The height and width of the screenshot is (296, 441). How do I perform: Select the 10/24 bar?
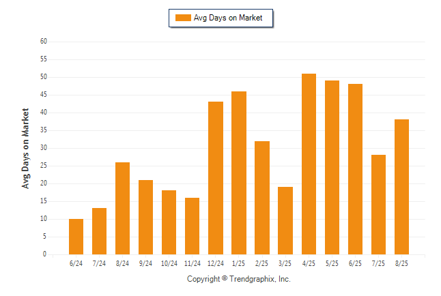coord(169,222)
